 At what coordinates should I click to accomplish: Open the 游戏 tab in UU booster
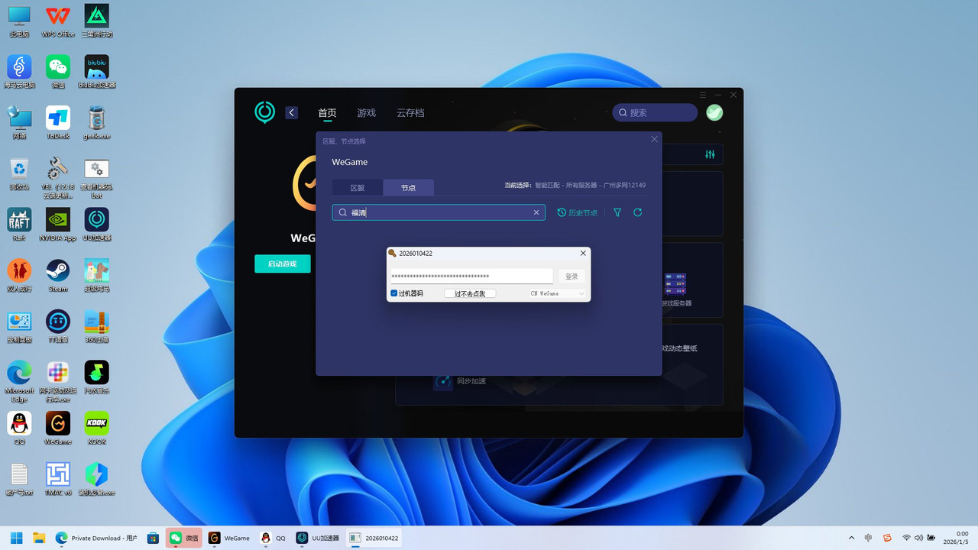[x=366, y=112]
